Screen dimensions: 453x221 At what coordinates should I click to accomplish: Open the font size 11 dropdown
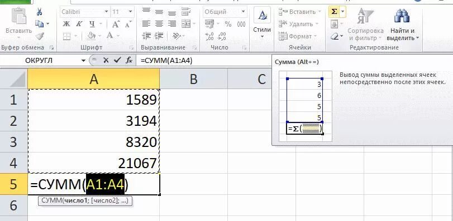tap(130, 12)
